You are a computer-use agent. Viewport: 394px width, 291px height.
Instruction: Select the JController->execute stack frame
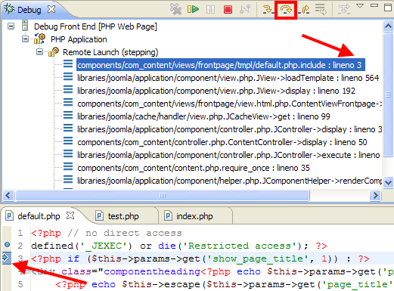point(228,155)
